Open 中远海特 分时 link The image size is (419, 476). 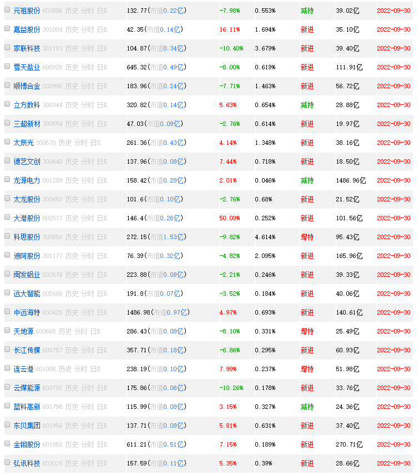tap(88, 312)
